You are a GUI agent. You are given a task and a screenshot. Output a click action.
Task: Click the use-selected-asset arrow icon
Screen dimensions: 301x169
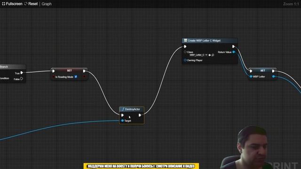coord(210,55)
